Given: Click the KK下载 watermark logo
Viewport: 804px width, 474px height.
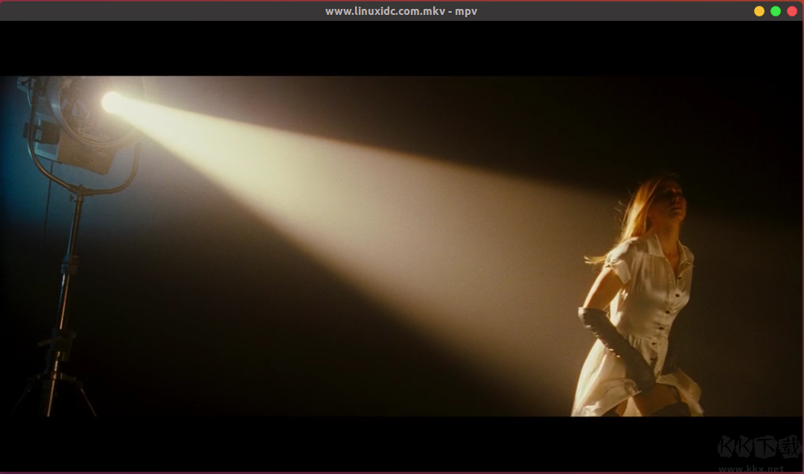Looking at the screenshot, I should click(749, 446).
